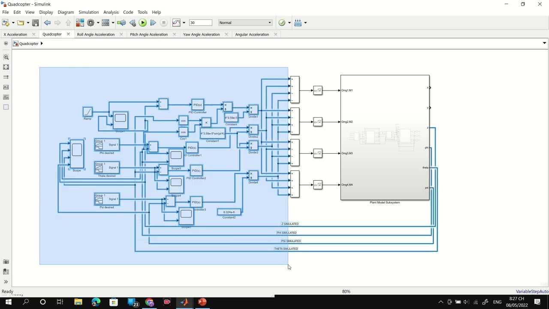Select the Zoom tool in the left palette
The image size is (549, 309).
(x=6, y=57)
